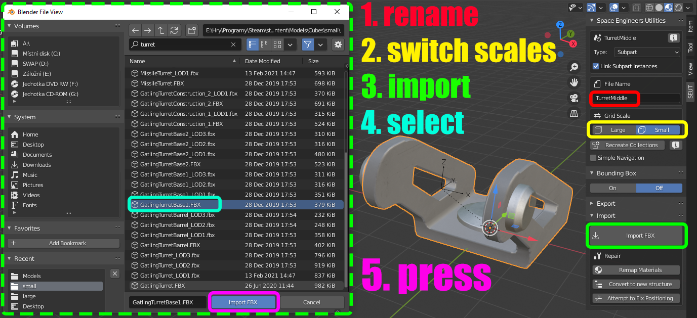Screen dimensions: 697x318
Task: Click Import FBX in file dialog
Action: point(243,302)
